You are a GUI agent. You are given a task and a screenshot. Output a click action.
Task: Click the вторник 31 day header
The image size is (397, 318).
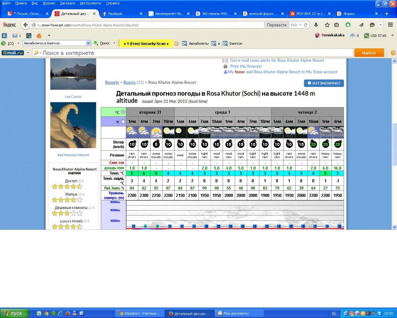pyautogui.click(x=150, y=112)
